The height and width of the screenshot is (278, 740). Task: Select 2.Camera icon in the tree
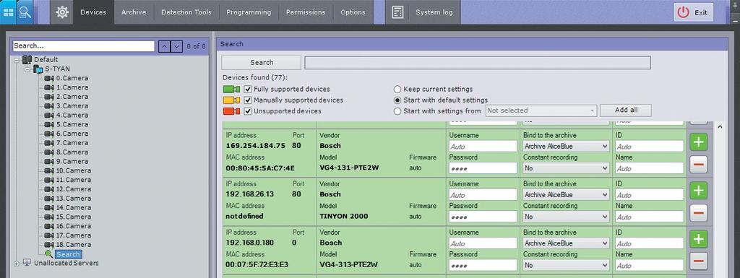(x=49, y=97)
